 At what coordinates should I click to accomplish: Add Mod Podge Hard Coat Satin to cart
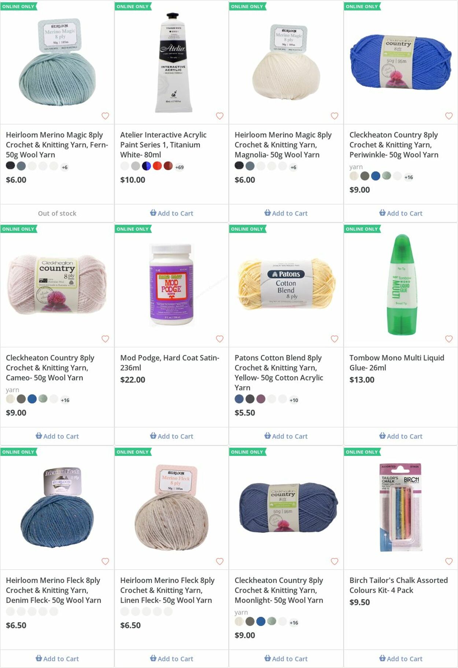point(171,436)
